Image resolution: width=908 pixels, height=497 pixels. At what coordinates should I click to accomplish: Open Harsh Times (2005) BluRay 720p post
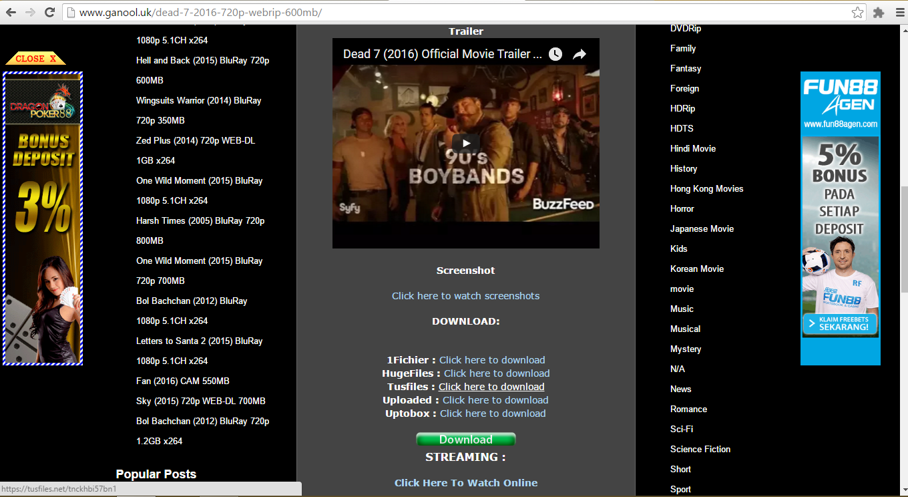200,230
